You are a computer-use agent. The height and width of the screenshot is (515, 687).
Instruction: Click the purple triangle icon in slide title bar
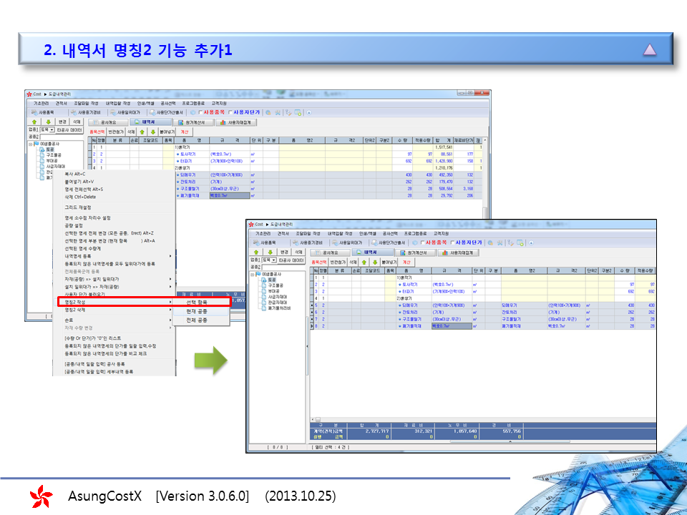[x=650, y=49]
